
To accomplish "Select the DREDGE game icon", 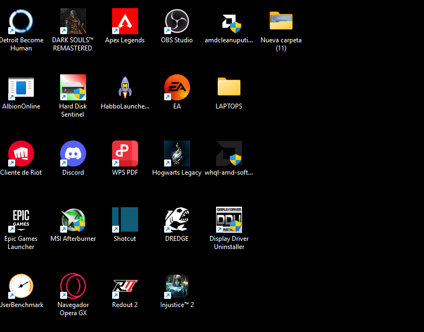I will click(177, 220).
